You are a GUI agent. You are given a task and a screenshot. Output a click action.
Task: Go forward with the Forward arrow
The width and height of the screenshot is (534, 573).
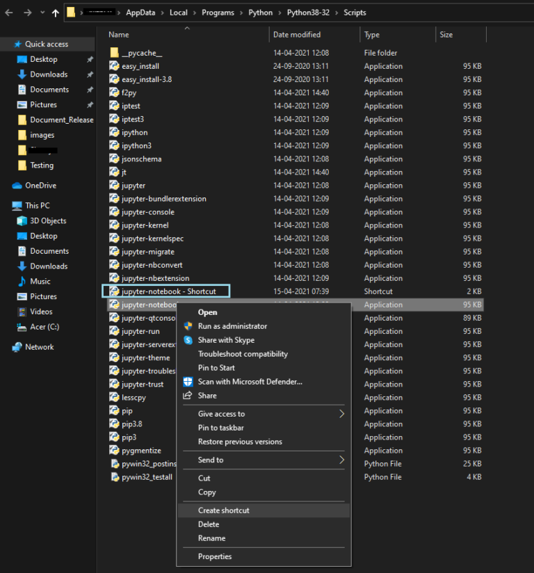click(x=28, y=13)
